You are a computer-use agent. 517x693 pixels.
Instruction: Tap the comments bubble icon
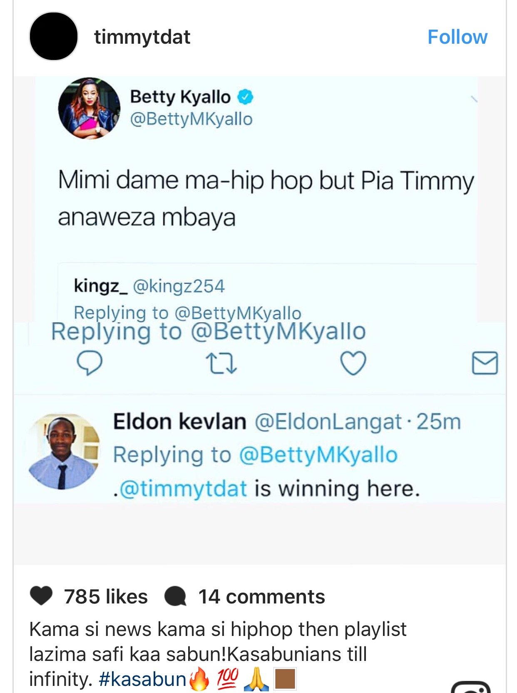point(175,596)
